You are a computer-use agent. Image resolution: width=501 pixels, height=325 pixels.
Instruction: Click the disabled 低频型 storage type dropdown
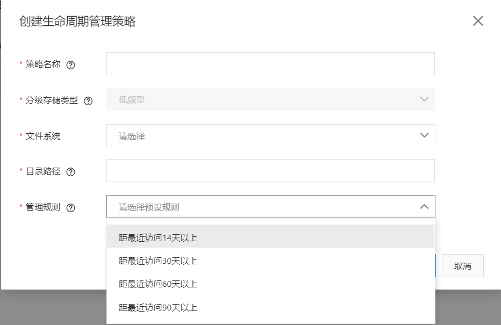coord(270,100)
